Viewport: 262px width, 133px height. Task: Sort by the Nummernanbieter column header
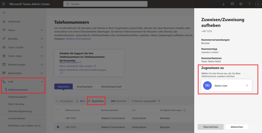110,110
